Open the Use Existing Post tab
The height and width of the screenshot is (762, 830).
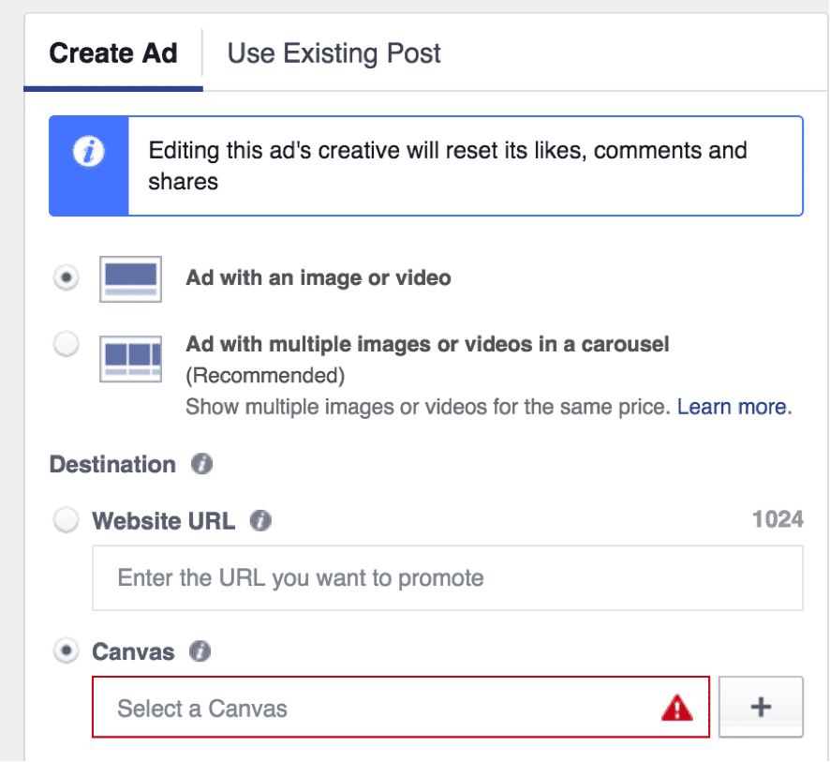[x=333, y=53]
